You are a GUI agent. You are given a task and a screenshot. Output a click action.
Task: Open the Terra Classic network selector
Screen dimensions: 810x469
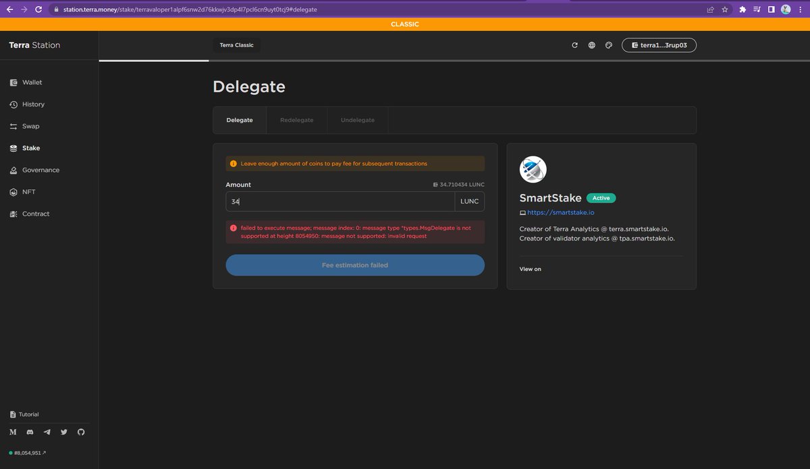(237, 45)
